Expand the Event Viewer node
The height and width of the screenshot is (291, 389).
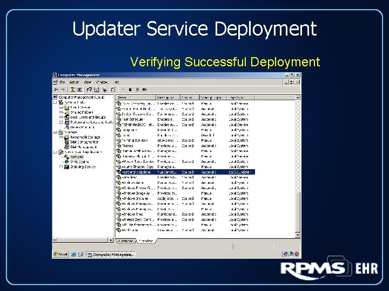pyautogui.click(x=61, y=107)
